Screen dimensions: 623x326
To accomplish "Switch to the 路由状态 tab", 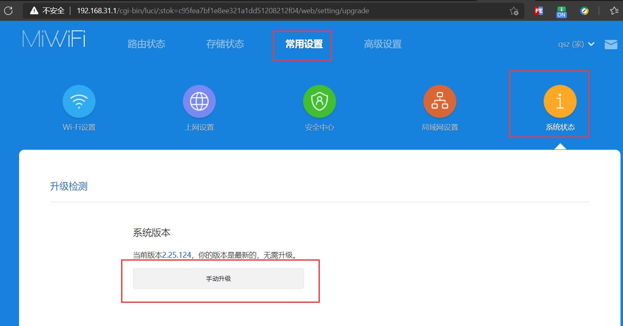I will [x=146, y=44].
